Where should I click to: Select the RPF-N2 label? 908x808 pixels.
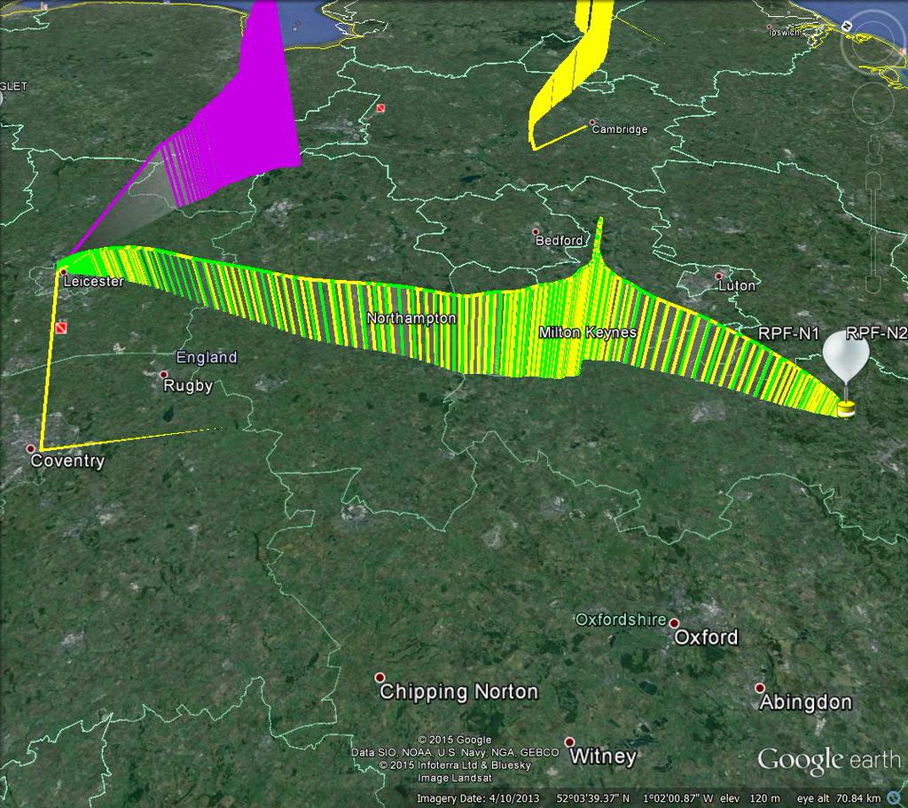coord(876,333)
